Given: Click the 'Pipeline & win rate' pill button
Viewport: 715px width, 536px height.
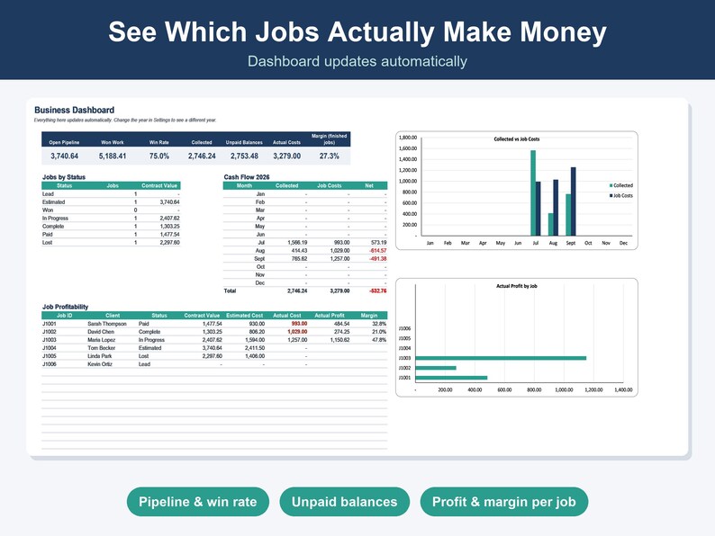Looking at the screenshot, I should tap(198, 502).
